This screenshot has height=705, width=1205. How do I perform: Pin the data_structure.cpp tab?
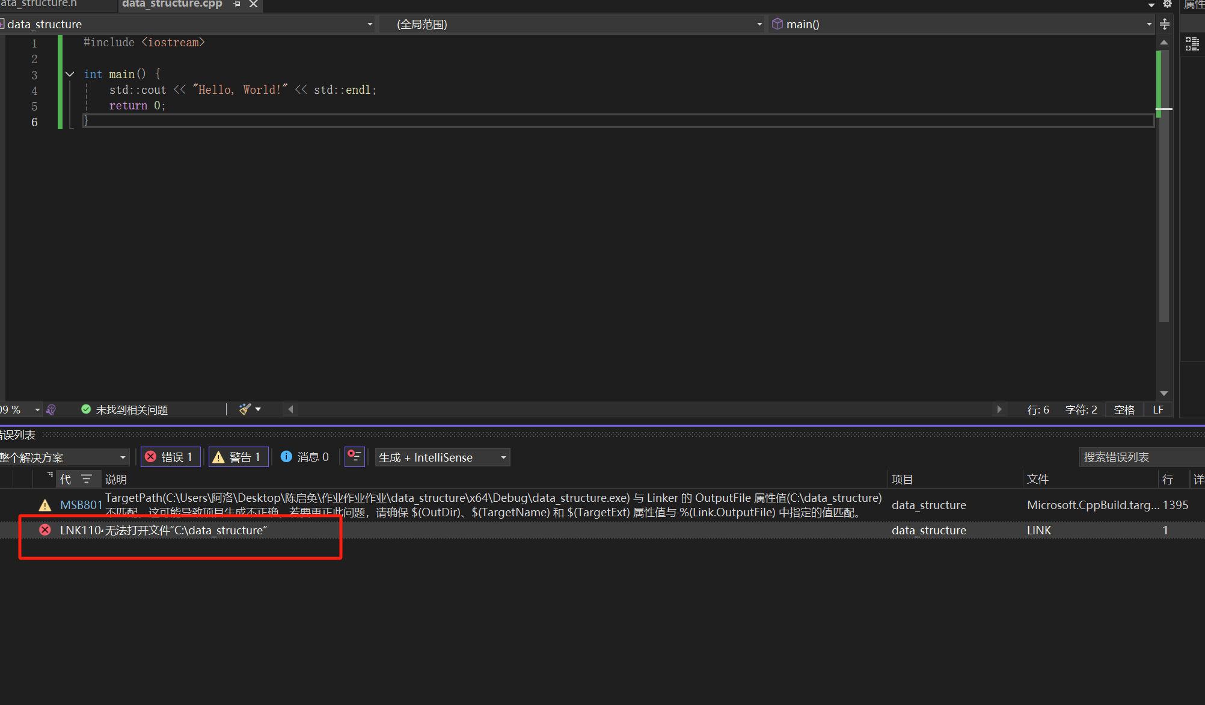236,4
